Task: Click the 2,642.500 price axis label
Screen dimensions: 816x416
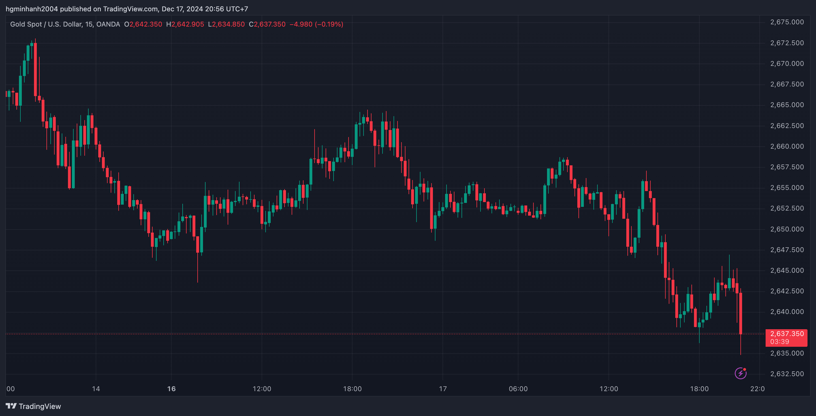Action: tap(787, 291)
